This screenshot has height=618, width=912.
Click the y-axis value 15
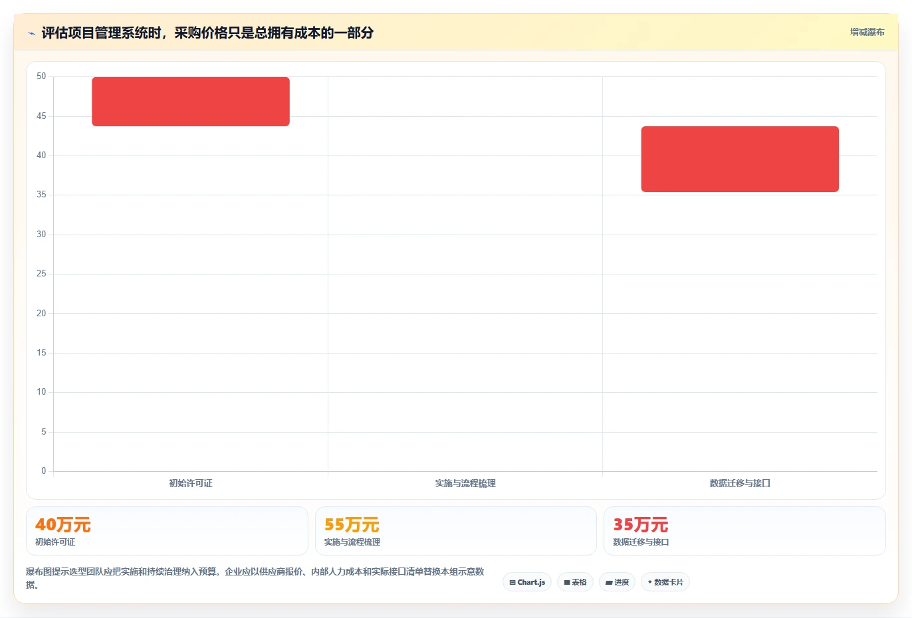pyautogui.click(x=41, y=353)
